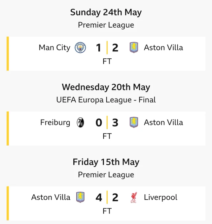This screenshot has width=212, height=224.
Task: Click the Man City club crest
Action: click(x=80, y=47)
